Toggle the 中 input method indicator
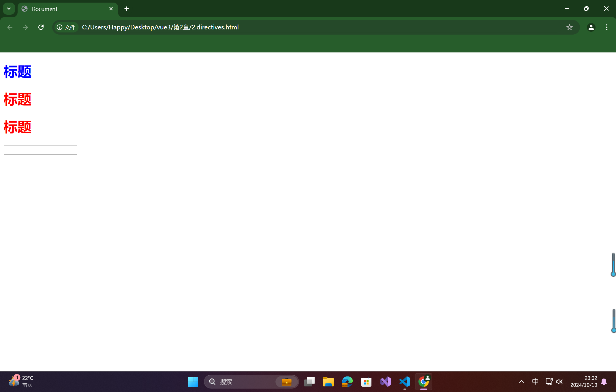616x392 pixels. click(535, 382)
